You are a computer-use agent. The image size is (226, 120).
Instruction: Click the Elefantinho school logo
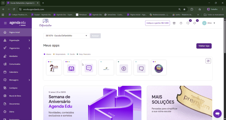(45, 23)
